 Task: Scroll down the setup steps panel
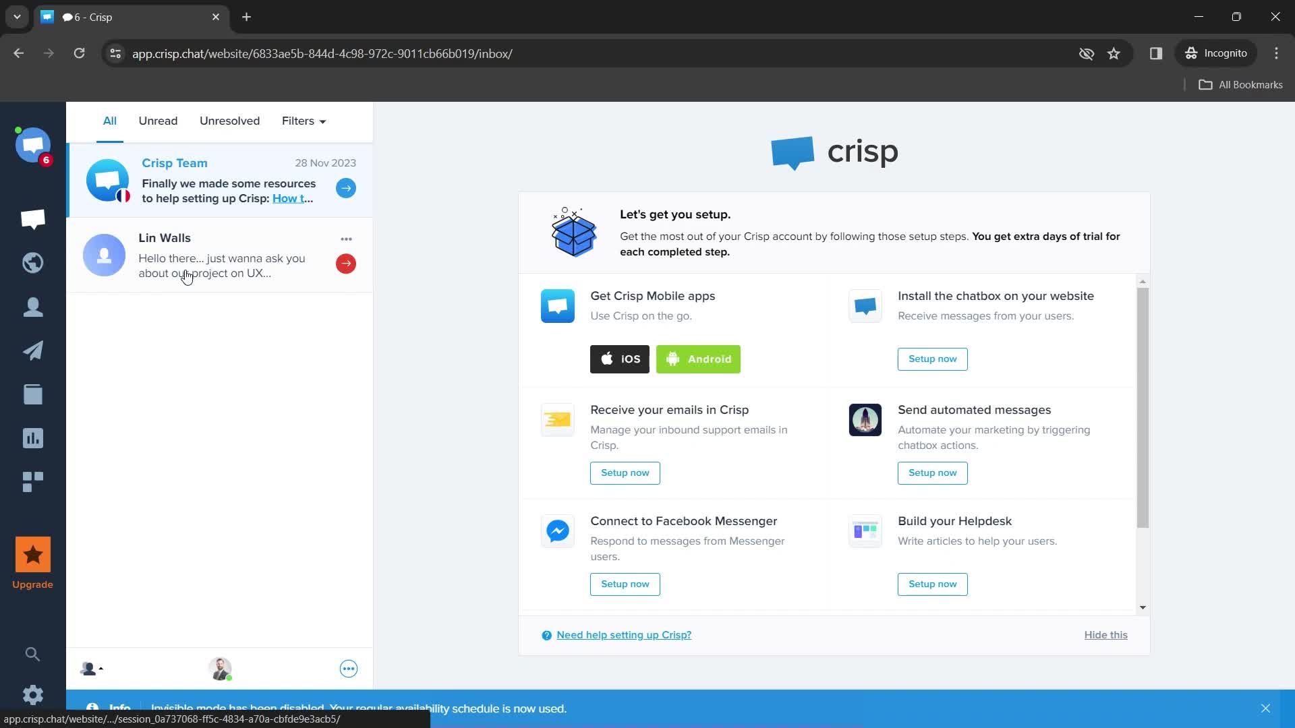(x=1143, y=607)
